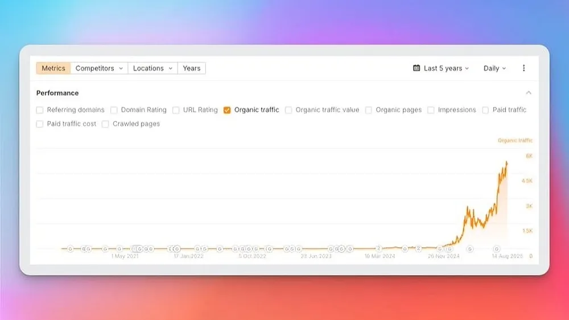Screen dimensions: 569x320
Task: Click the calendar icon beside Last 5 years
Action: point(417,68)
